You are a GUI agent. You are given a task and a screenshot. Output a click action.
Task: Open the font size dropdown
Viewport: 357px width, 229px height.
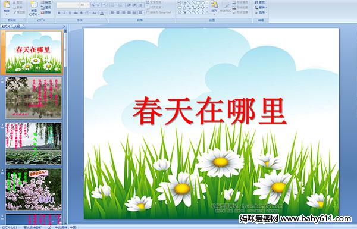pos(88,5)
